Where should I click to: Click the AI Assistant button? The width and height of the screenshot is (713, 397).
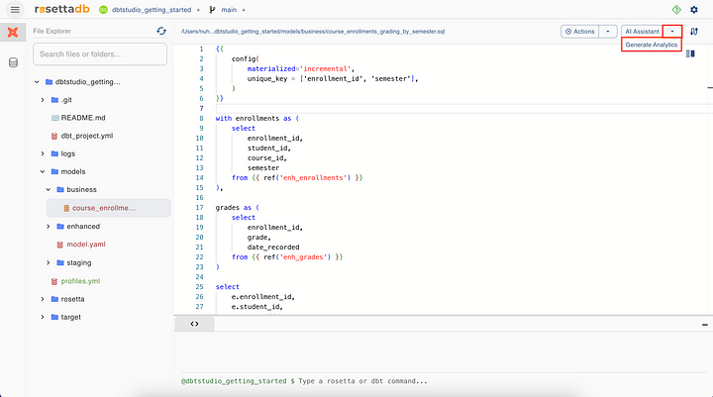tap(642, 32)
